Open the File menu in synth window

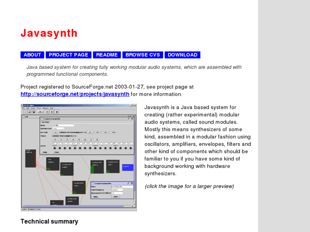[24, 109]
